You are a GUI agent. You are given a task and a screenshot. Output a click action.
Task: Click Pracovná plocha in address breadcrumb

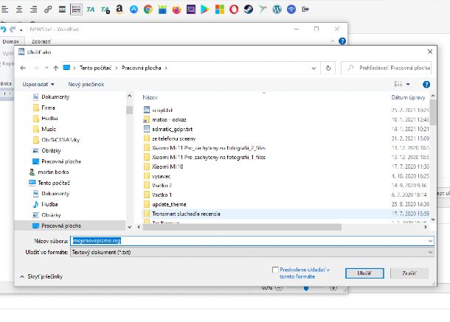(x=141, y=68)
